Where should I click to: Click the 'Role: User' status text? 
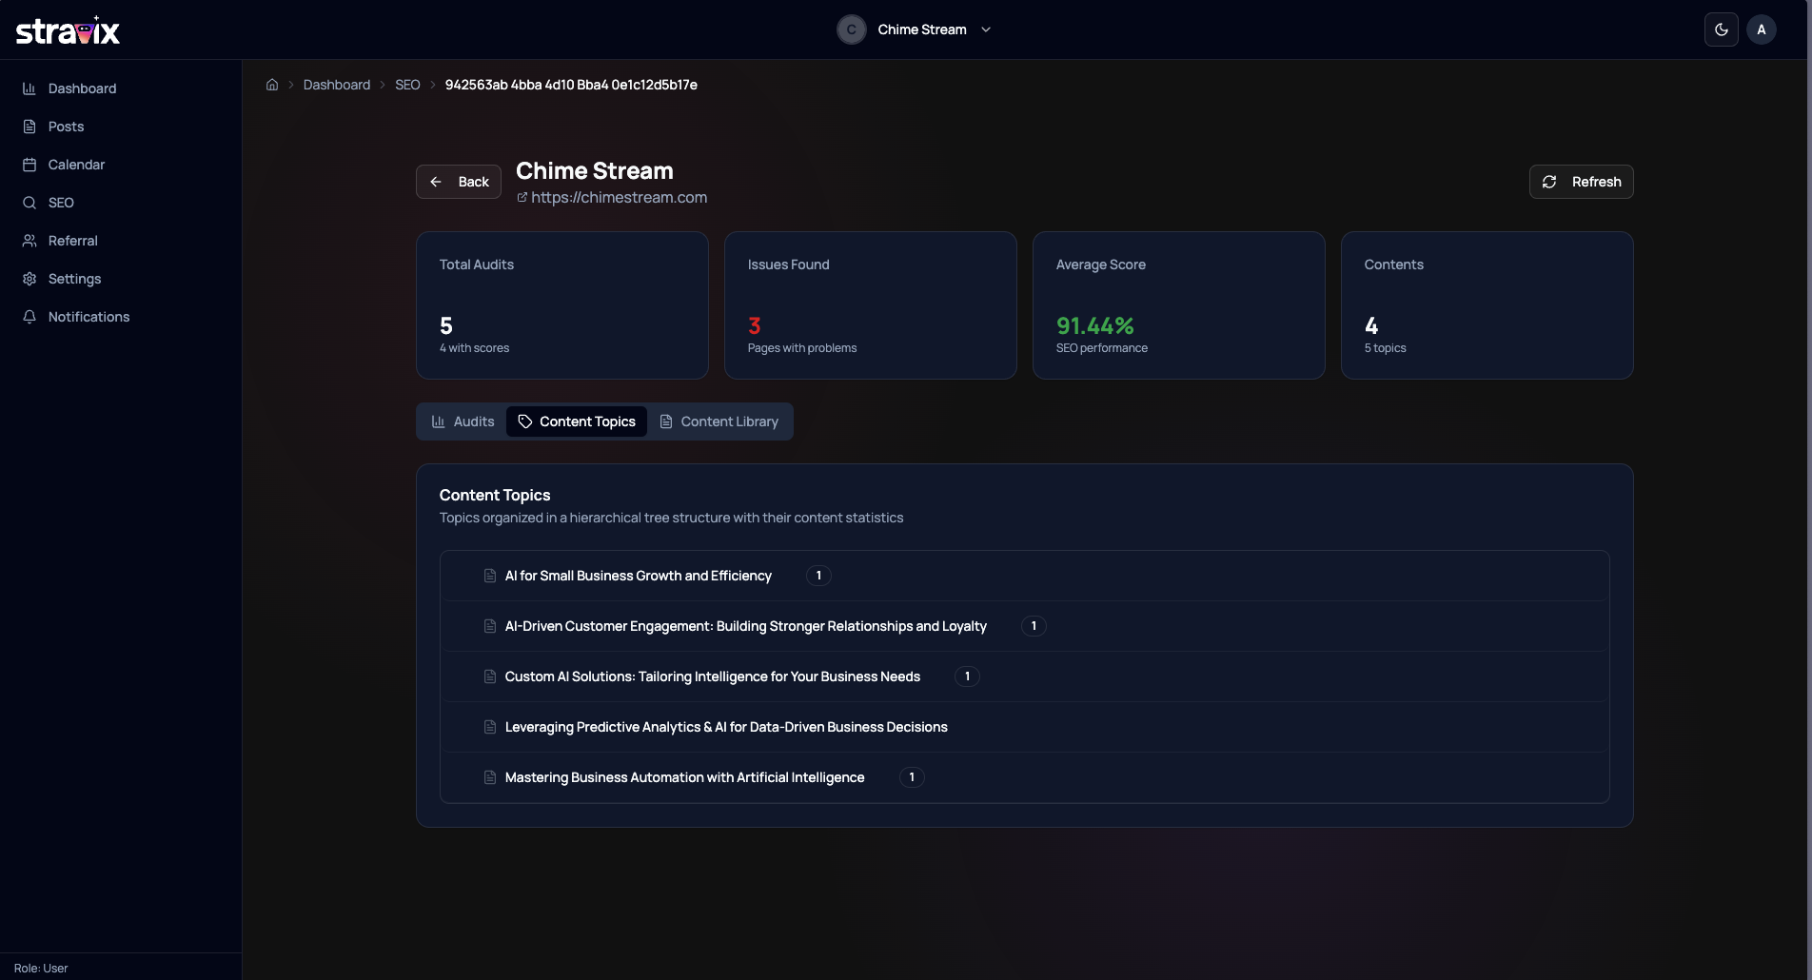(41, 969)
